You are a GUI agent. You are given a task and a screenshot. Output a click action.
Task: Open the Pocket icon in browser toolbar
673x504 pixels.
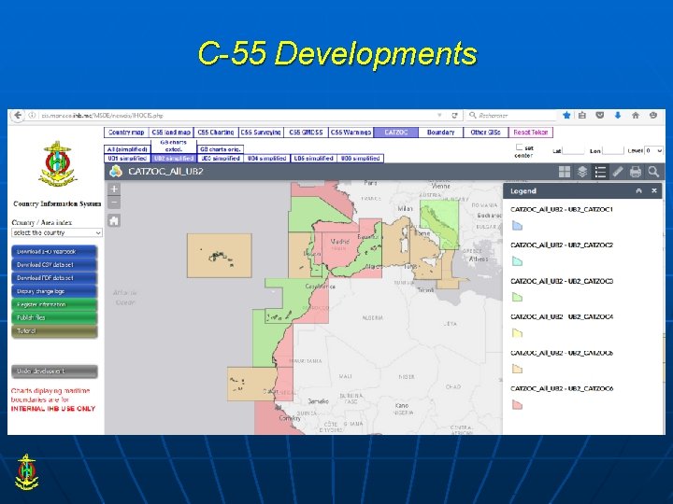[x=600, y=115]
